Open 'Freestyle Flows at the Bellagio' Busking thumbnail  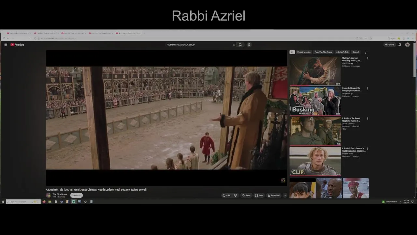(315, 101)
